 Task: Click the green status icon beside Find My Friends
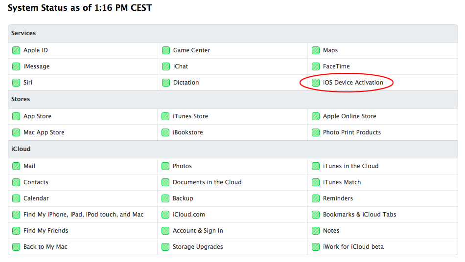[x=16, y=231]
